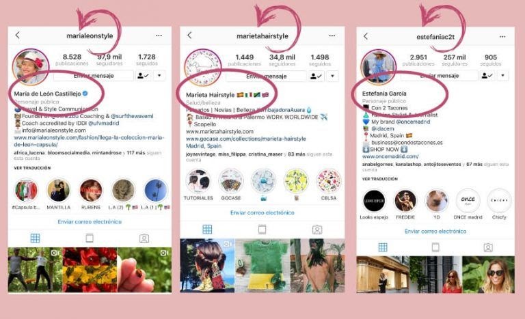Open three-dot menu on estefaniac2t profile
525x319 pixels.
(502, 36)
